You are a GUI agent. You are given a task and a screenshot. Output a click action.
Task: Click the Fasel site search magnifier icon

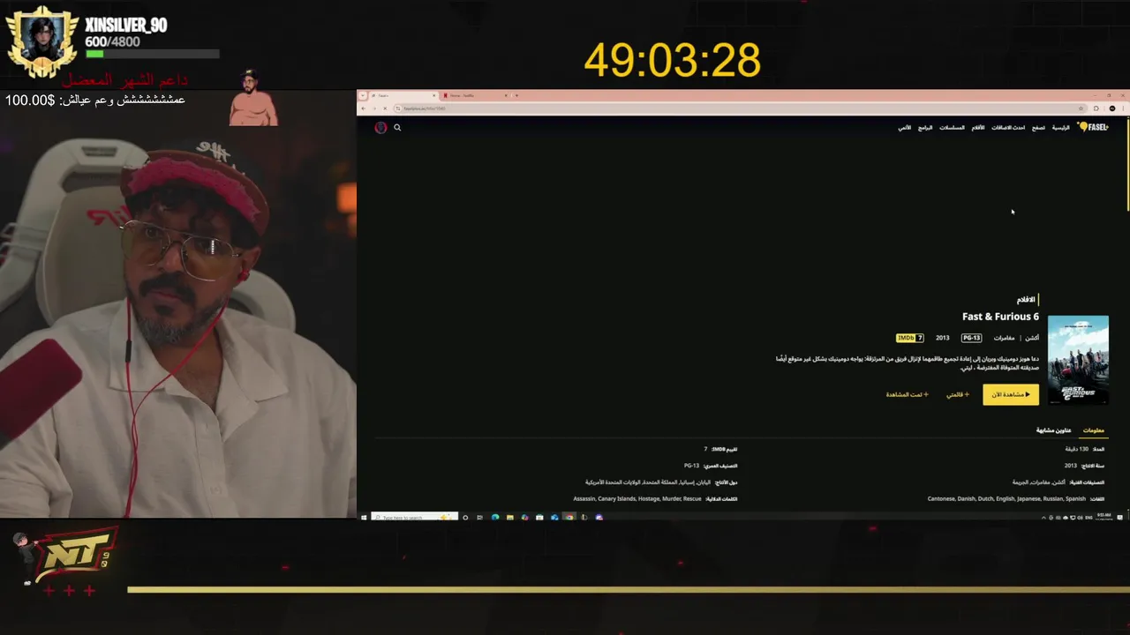tap(397, 128)
